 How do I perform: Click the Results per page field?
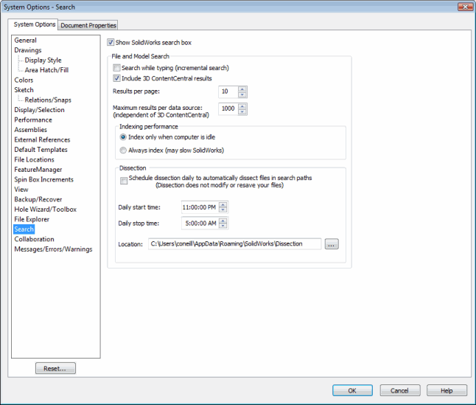tap(228, 91)
